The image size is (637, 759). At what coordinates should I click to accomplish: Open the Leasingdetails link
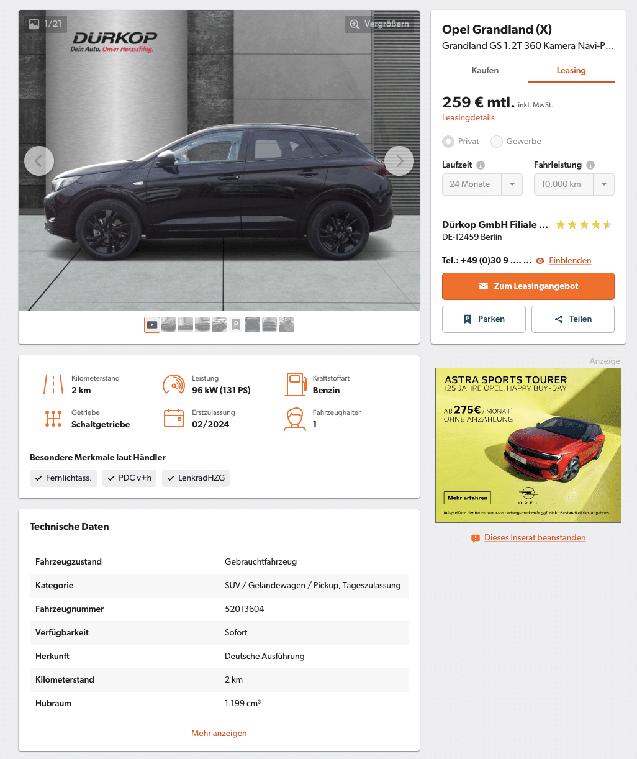pos(468,118)
